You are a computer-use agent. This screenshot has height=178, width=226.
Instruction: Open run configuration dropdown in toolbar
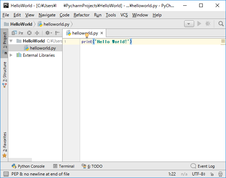pos(189,24)
